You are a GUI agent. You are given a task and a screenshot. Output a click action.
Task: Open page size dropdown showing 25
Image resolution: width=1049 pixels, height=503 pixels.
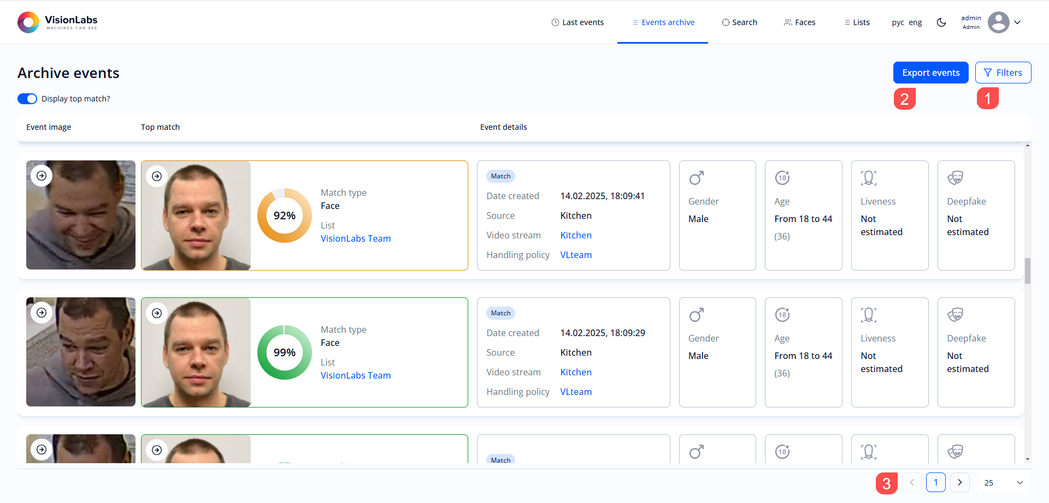tap(1003, 483)
